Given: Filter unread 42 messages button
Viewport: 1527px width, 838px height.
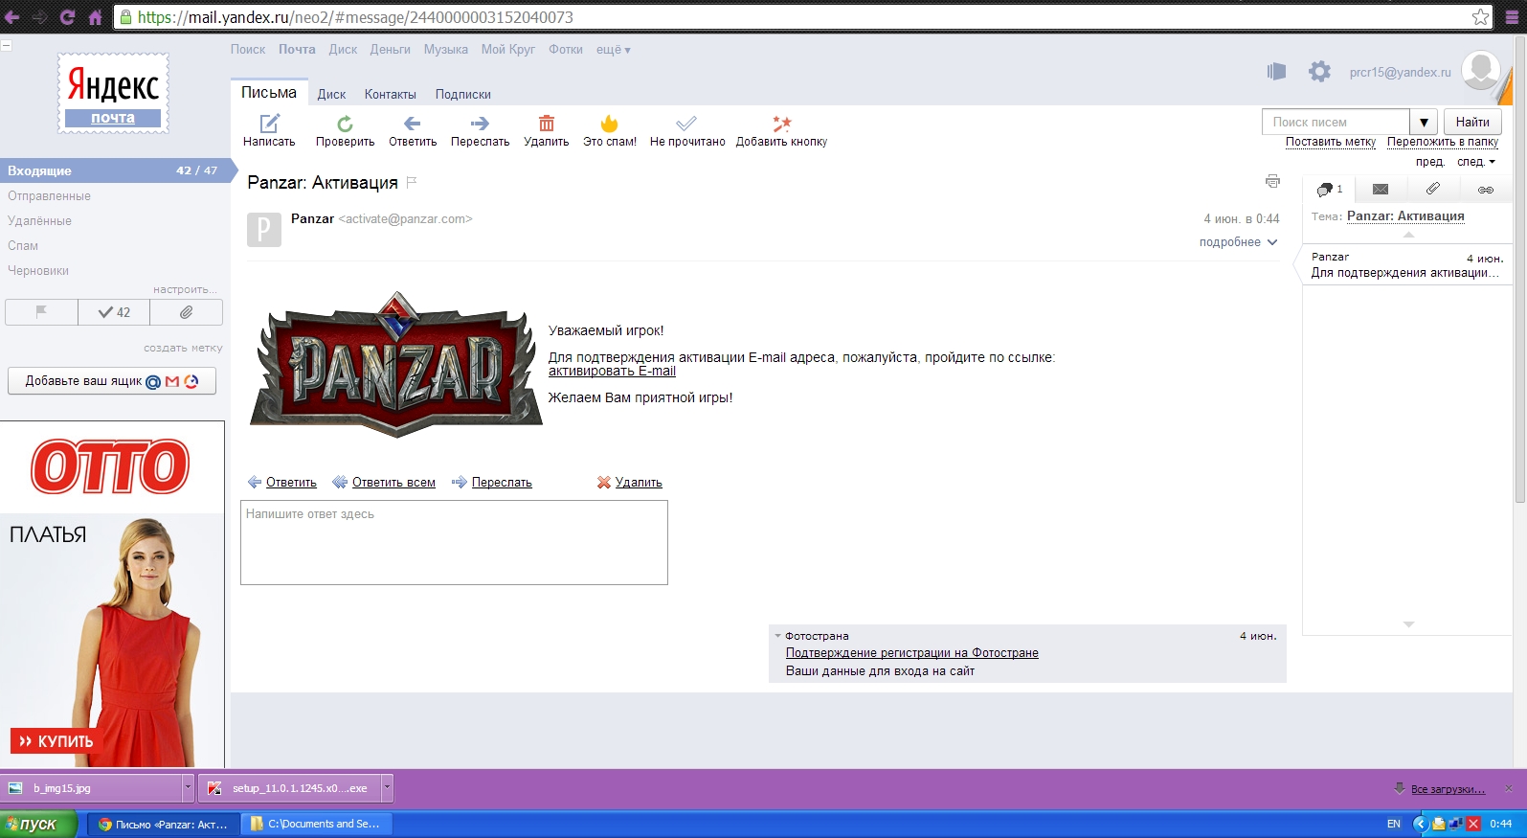Looking at the screenshot, I should point(114,312).
